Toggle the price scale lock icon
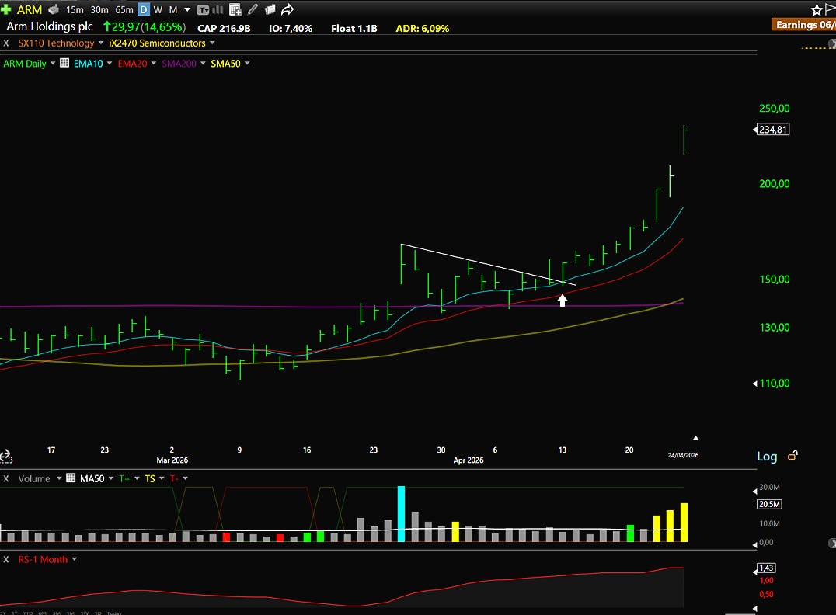836x615 pixels. (792, 456)
